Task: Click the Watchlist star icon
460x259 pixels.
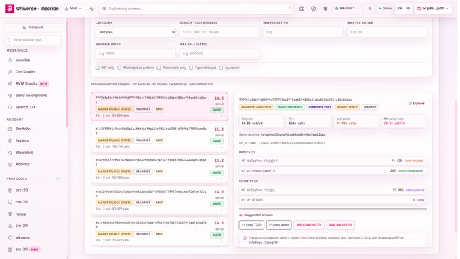Action: click(10, 153)
